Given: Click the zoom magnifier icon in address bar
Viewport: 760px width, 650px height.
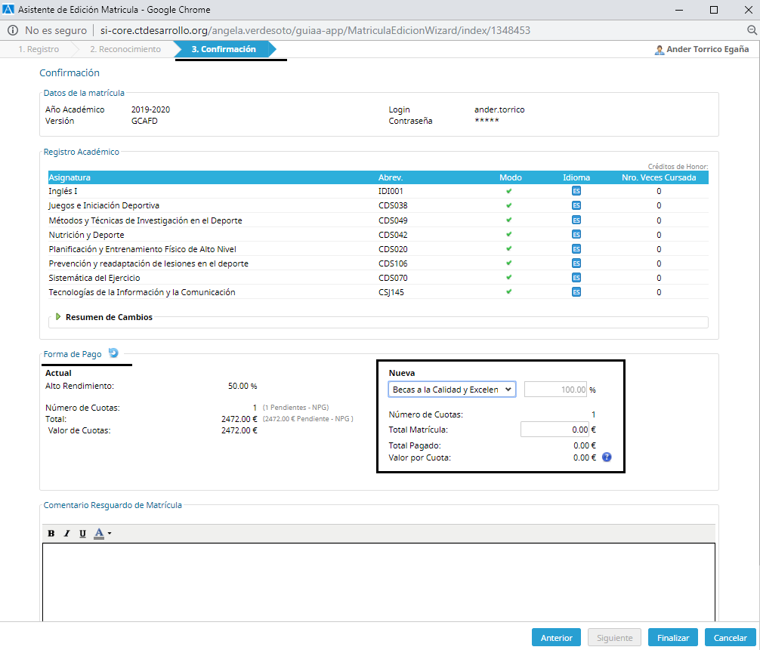Looking at the screenshot, I should click(x=752, y=30).
